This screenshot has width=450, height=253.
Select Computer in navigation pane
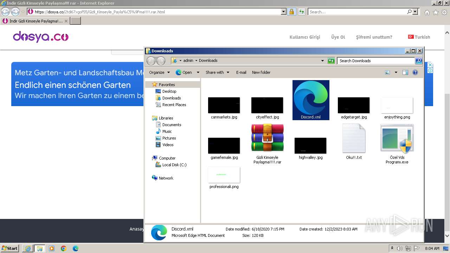coord(167,158)
